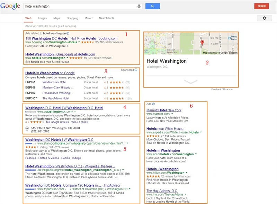This screenshot has height=204, width=277.
Task: Click the red Sign In button
Action: pyautogui.click(x=261, y=6)
